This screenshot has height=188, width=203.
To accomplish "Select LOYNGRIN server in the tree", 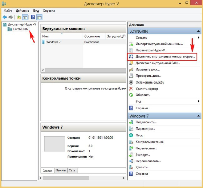I will coord(21,29).
